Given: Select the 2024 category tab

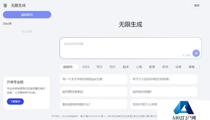Looking at the screenshot, I should [86, 67].
